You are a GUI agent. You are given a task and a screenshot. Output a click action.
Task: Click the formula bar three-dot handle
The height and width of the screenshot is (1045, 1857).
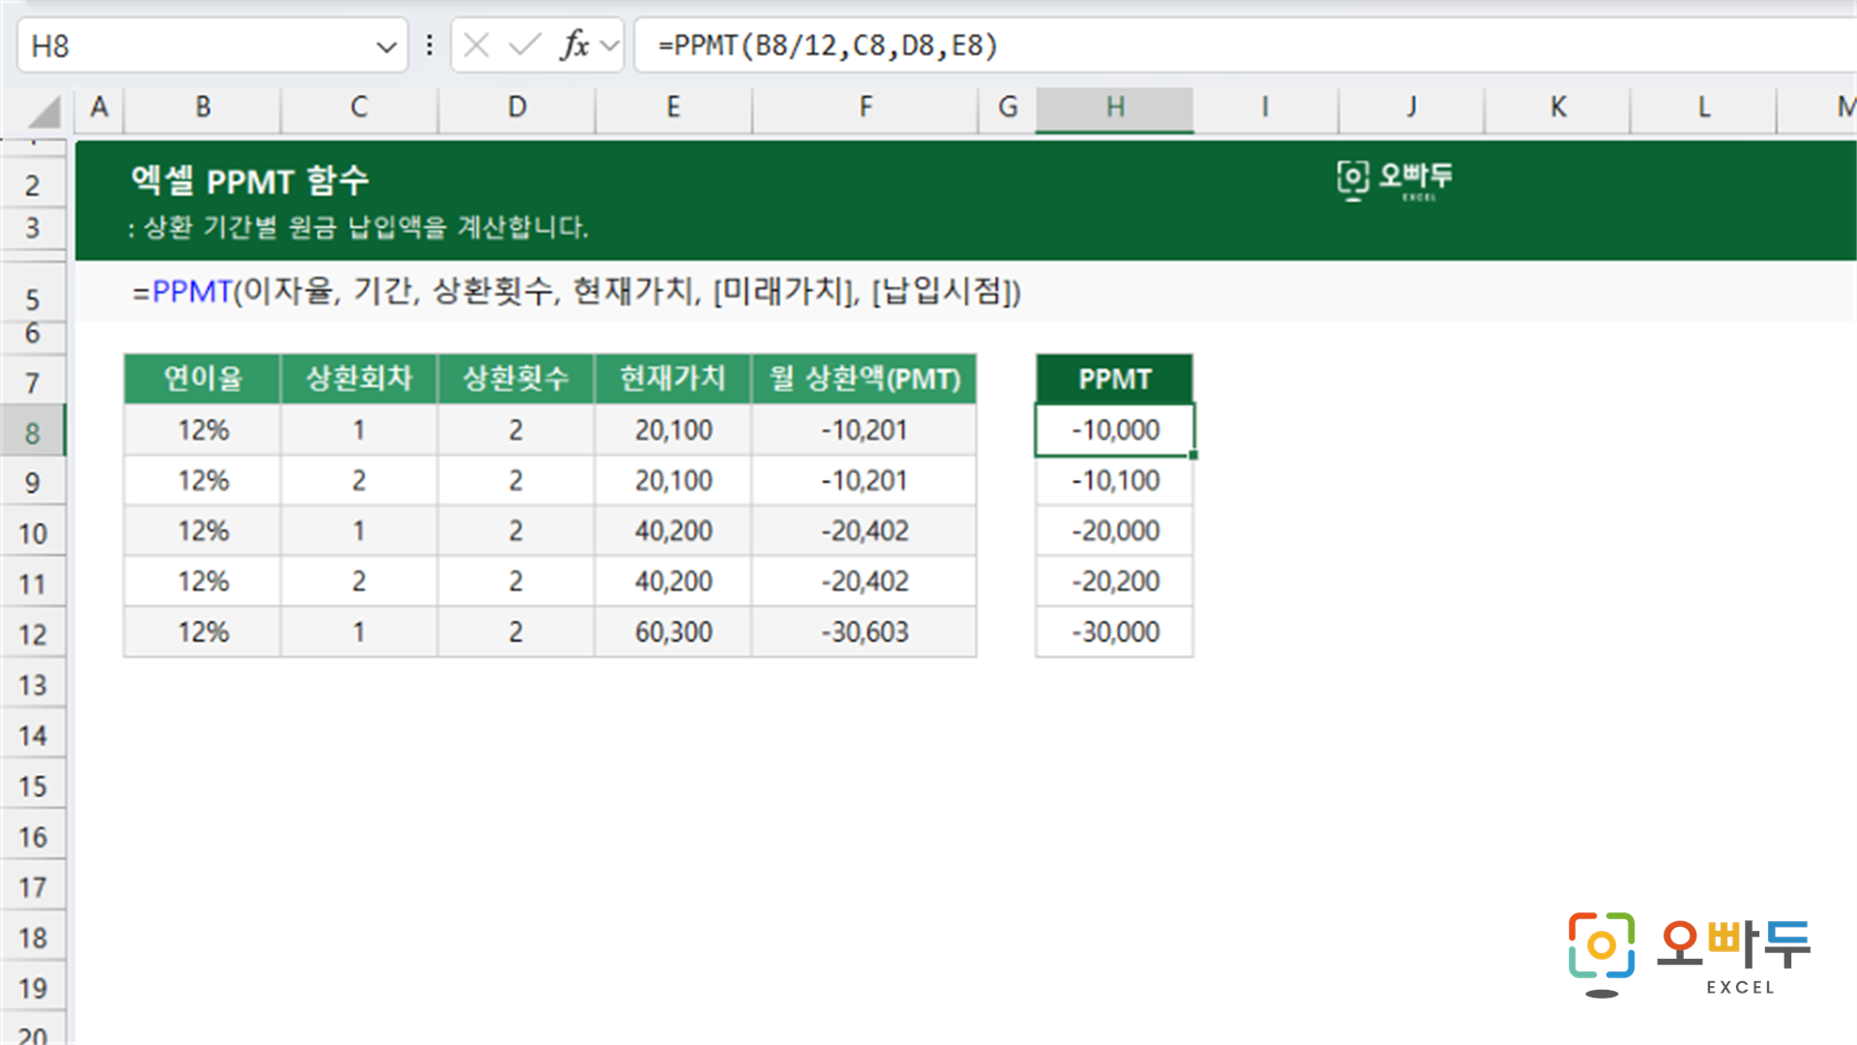[x=429, y=45]
